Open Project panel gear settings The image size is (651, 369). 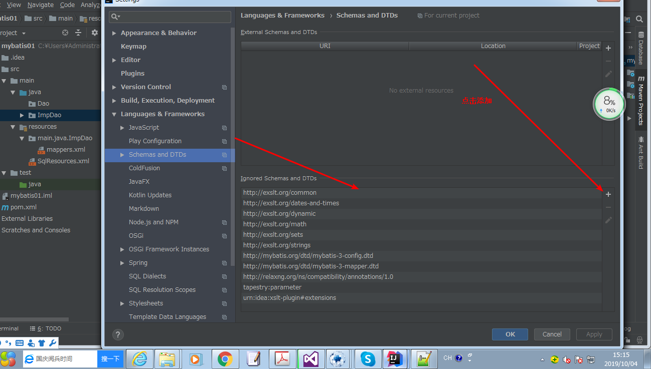pyautogui.click(x=95, y=33)
